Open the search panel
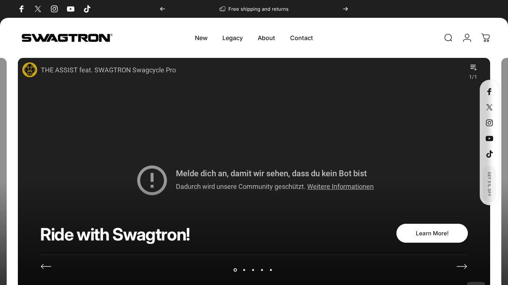508x285 pixels. (x=448, y=37)
